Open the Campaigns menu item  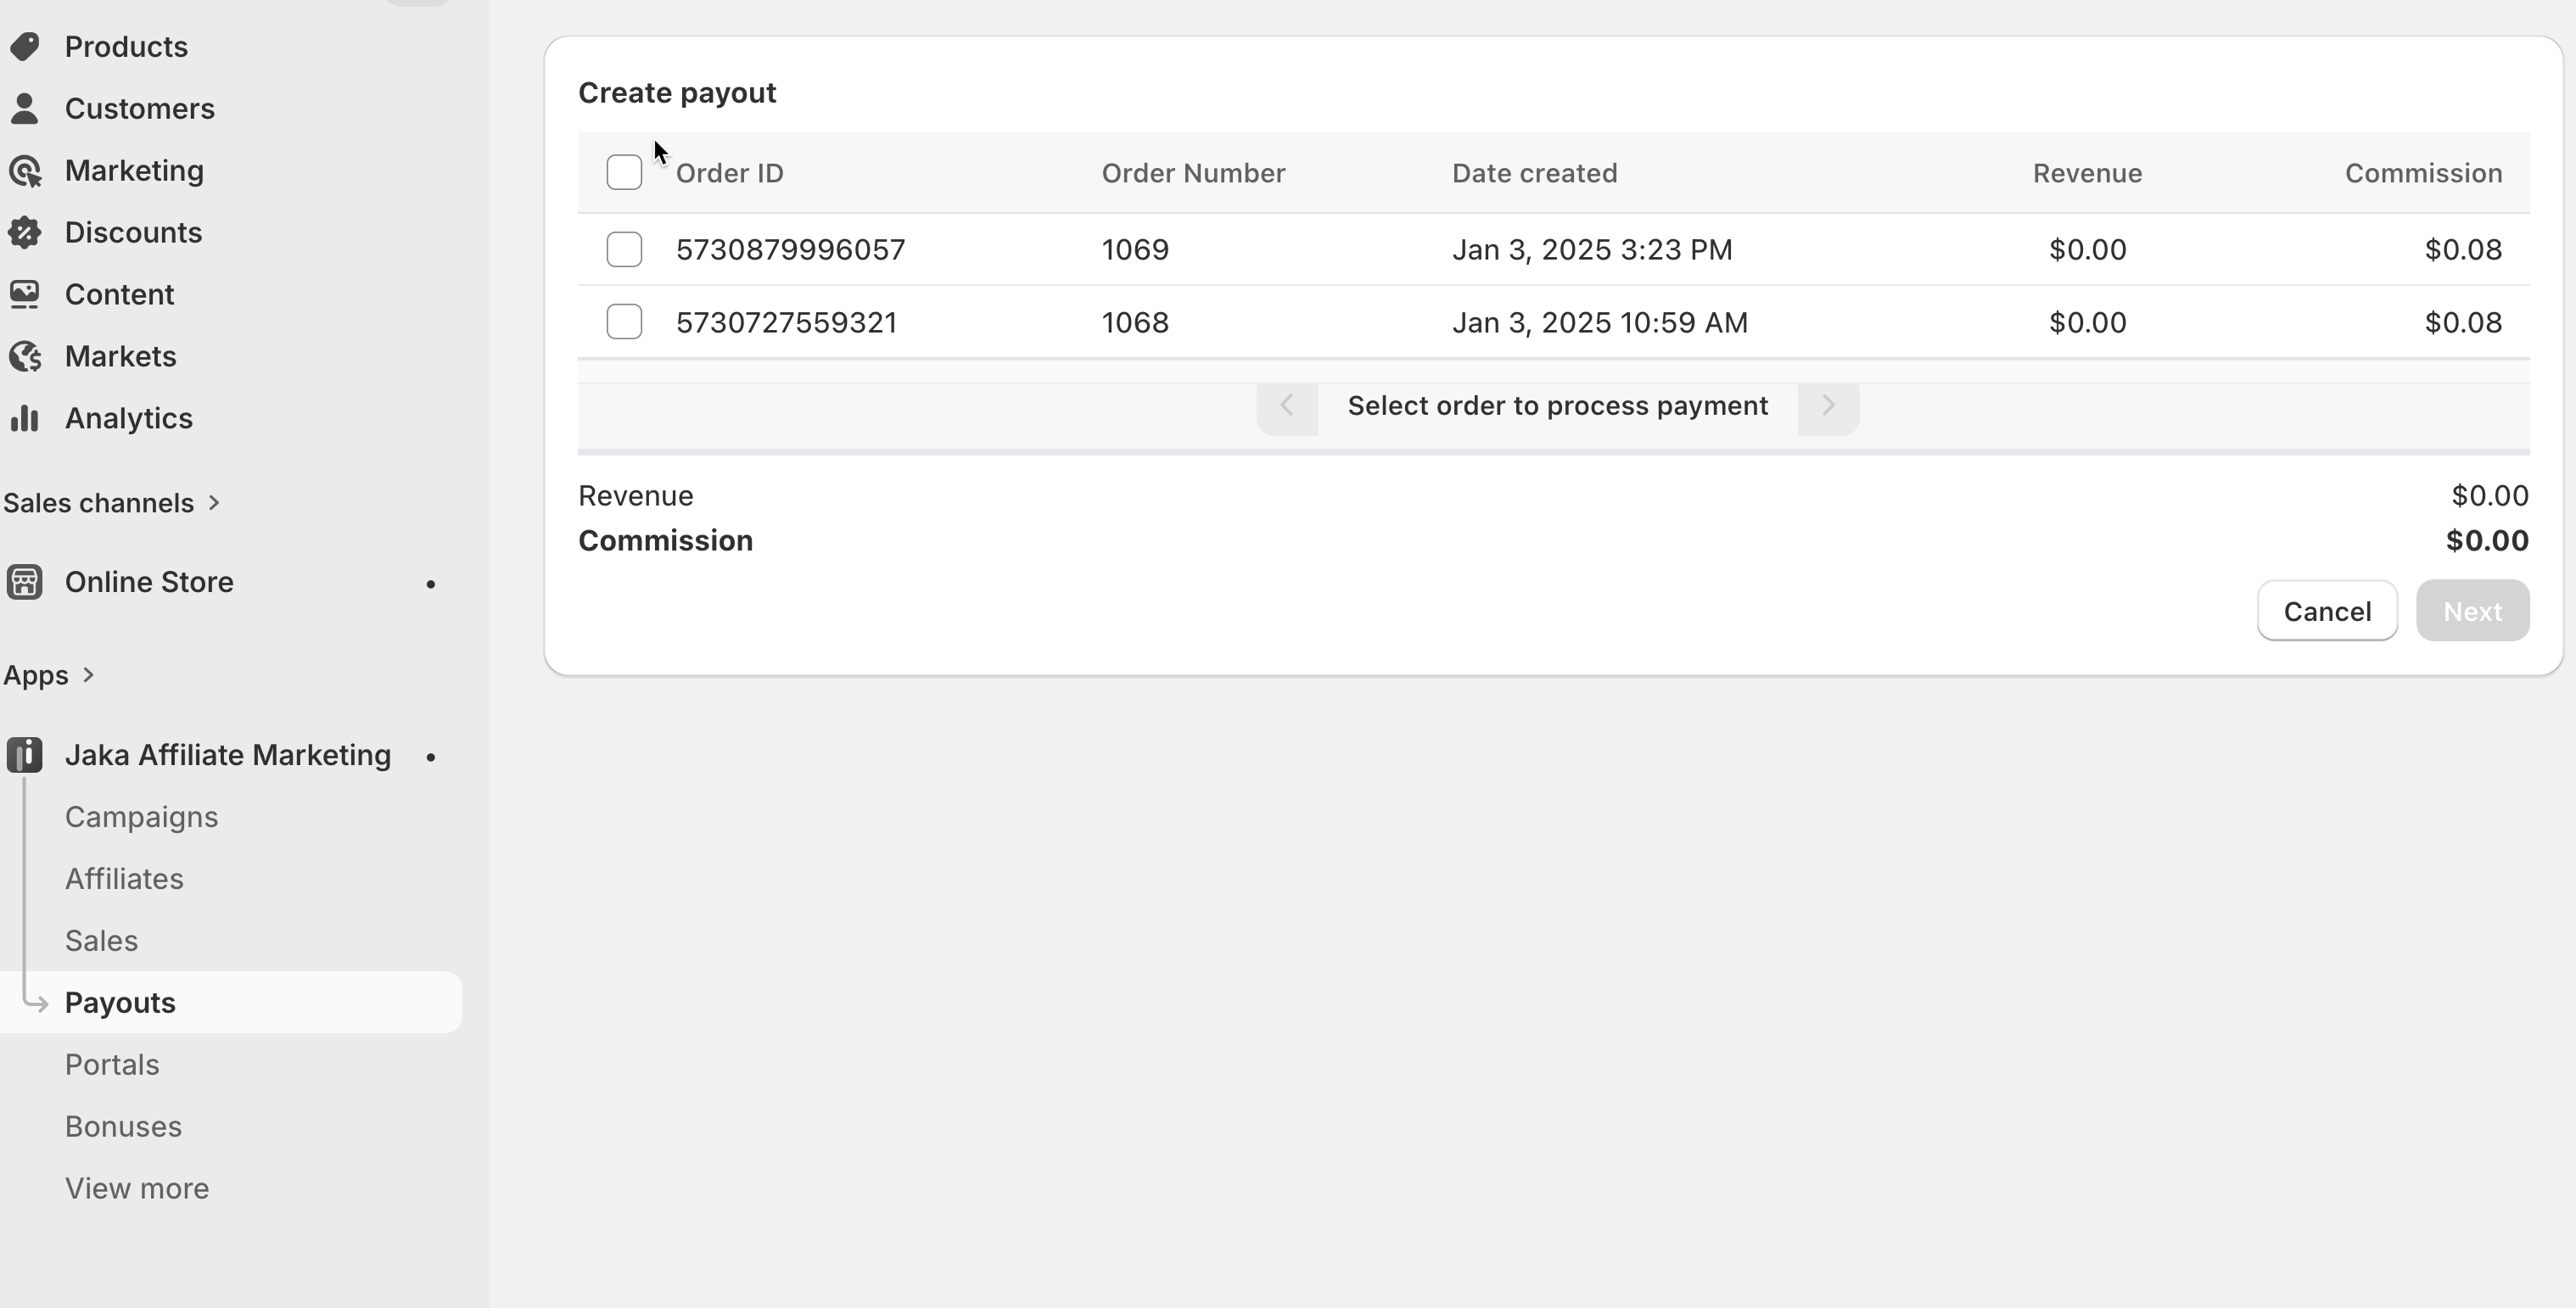[x=141, y=817]
